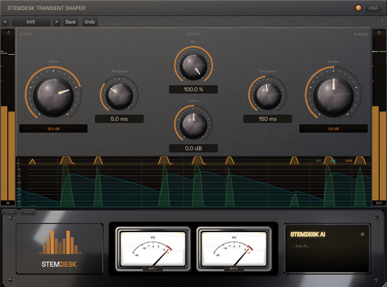Screen dimensions: 387x287
Task: Edit the 150 ms sustain speed field
Action: pos(268,119)
